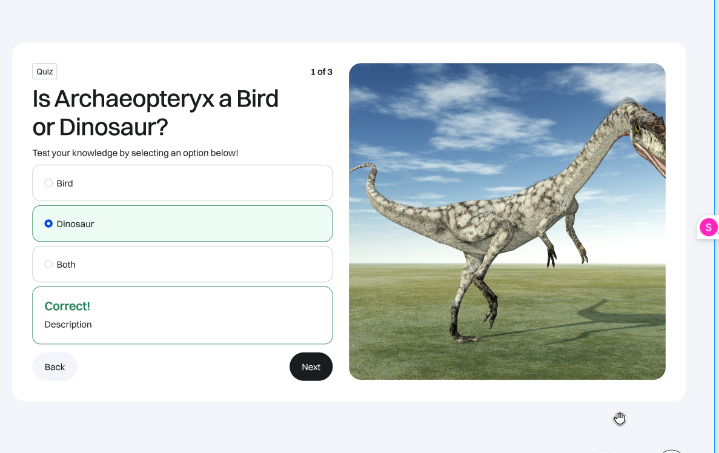Screen dimensions: 719x453
Task: Click the Back button
Action: click(55, 367)
